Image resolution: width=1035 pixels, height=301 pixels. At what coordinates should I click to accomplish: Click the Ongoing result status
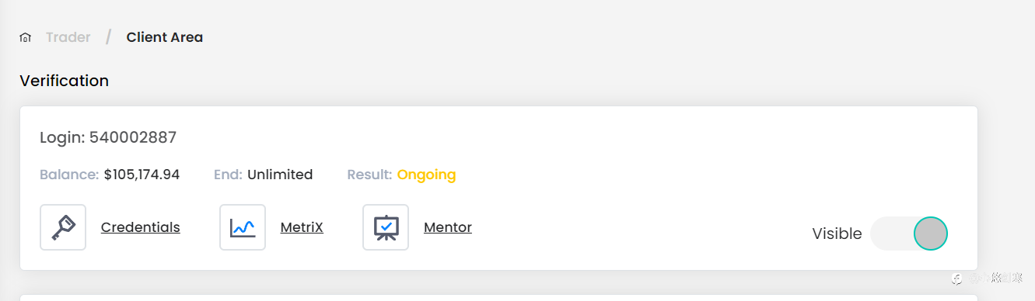click(426, 175)
